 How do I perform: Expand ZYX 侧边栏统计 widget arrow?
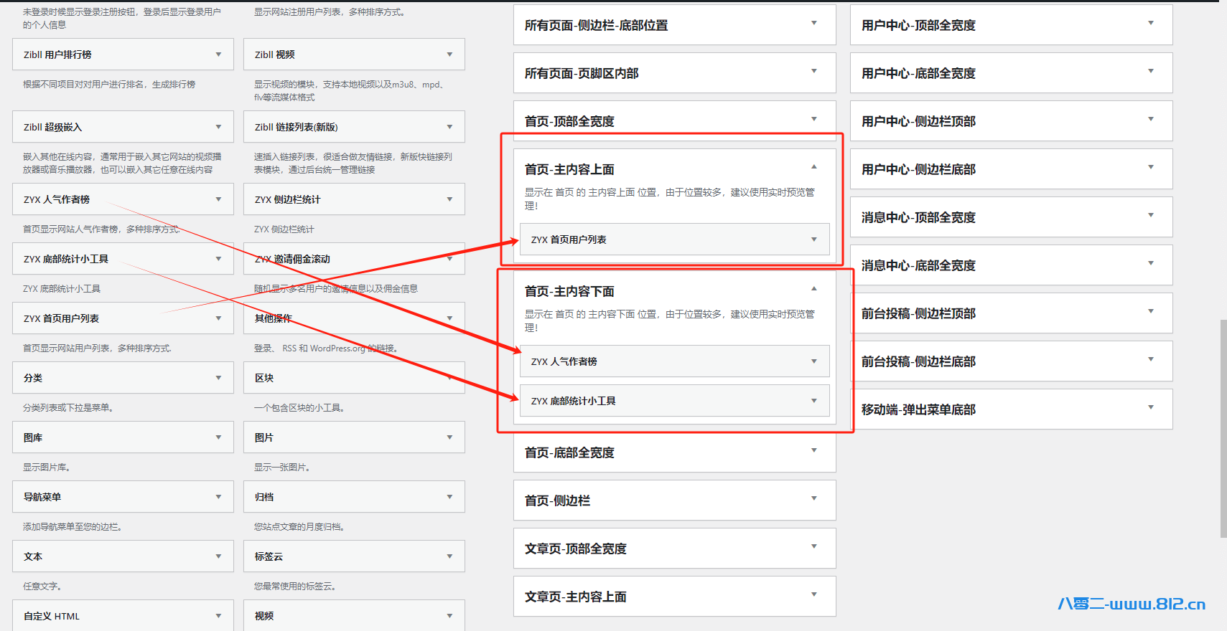point(449,199)
